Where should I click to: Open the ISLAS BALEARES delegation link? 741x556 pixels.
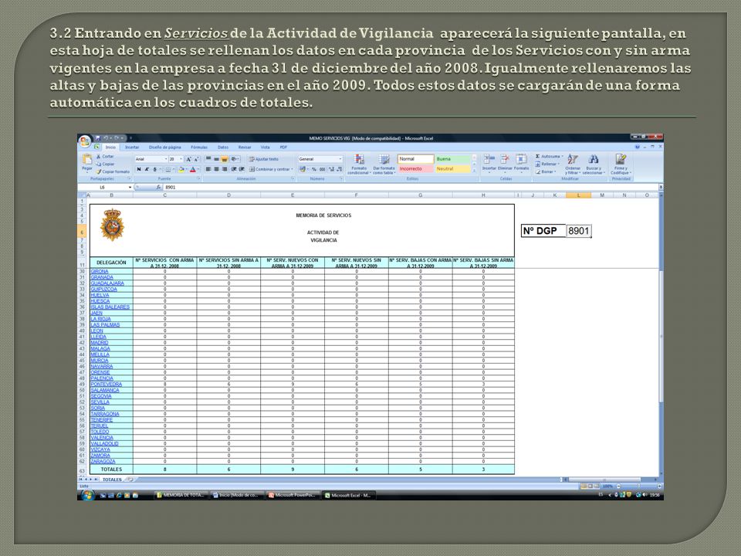coord(110,307)
